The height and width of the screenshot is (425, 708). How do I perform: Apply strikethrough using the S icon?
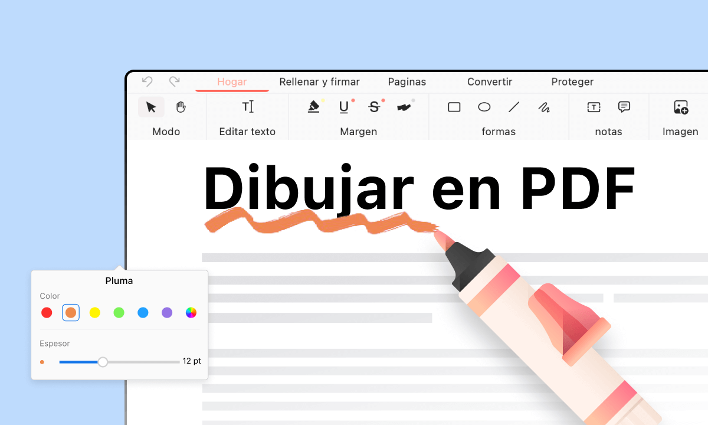[373, 107]
